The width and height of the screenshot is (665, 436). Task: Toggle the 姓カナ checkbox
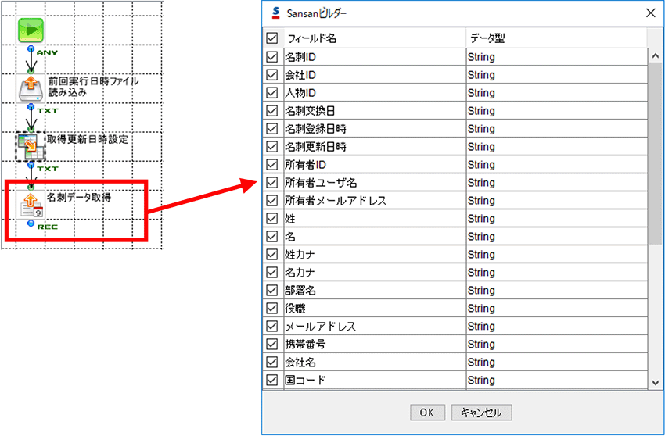(x=271, y=254)
